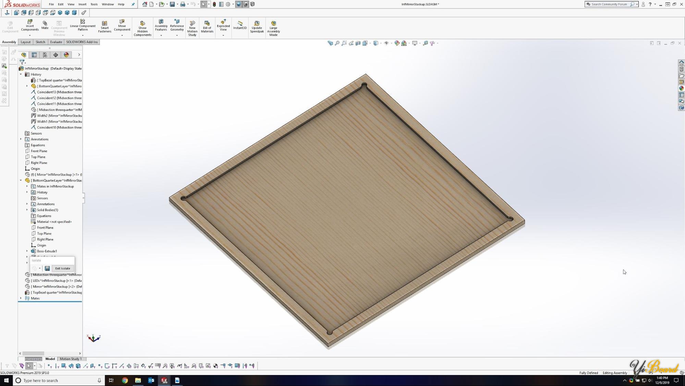Expand the Mates folder
Viewport: 685px width, 386px height.
tap(21, 299)
